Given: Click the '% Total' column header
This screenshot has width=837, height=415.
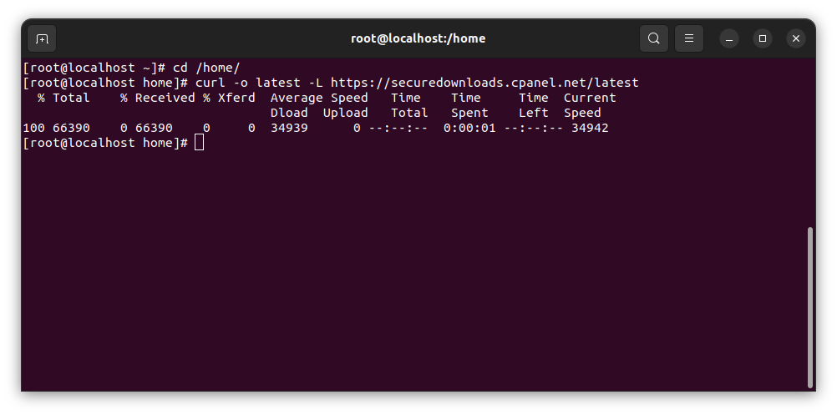Looking at the screenshot, I should tap(63, 98).
